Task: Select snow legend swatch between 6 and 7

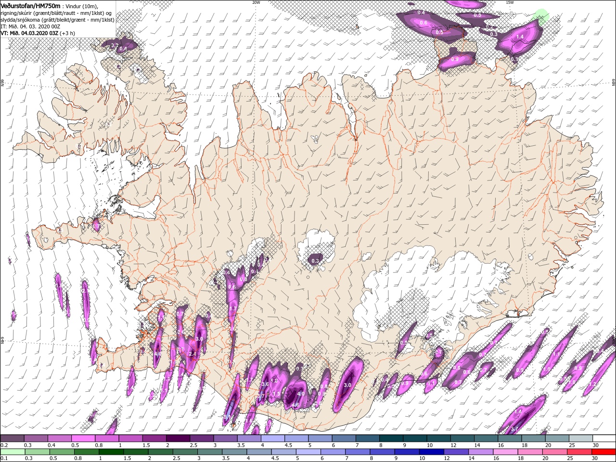Action: (344, 438)
